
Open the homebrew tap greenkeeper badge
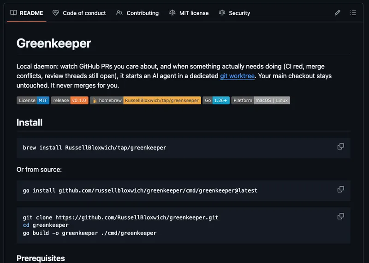(145, 100)
